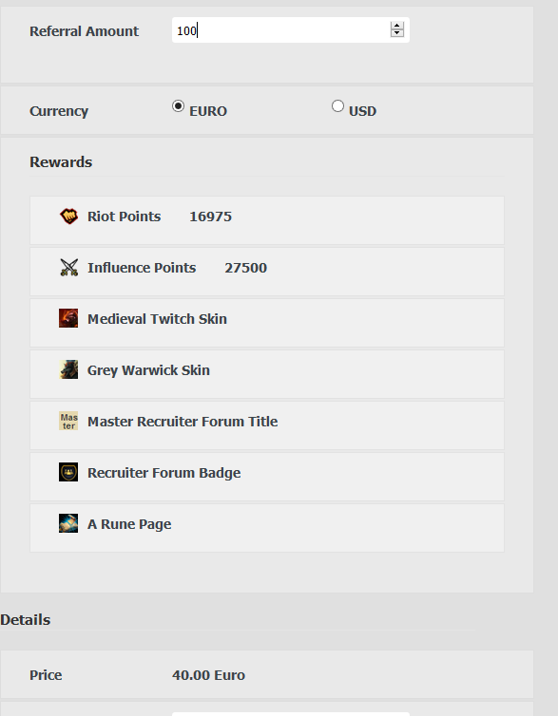Select the USD currency radio button
Viewport: 558px width, 716px height.
coord(337,106)
